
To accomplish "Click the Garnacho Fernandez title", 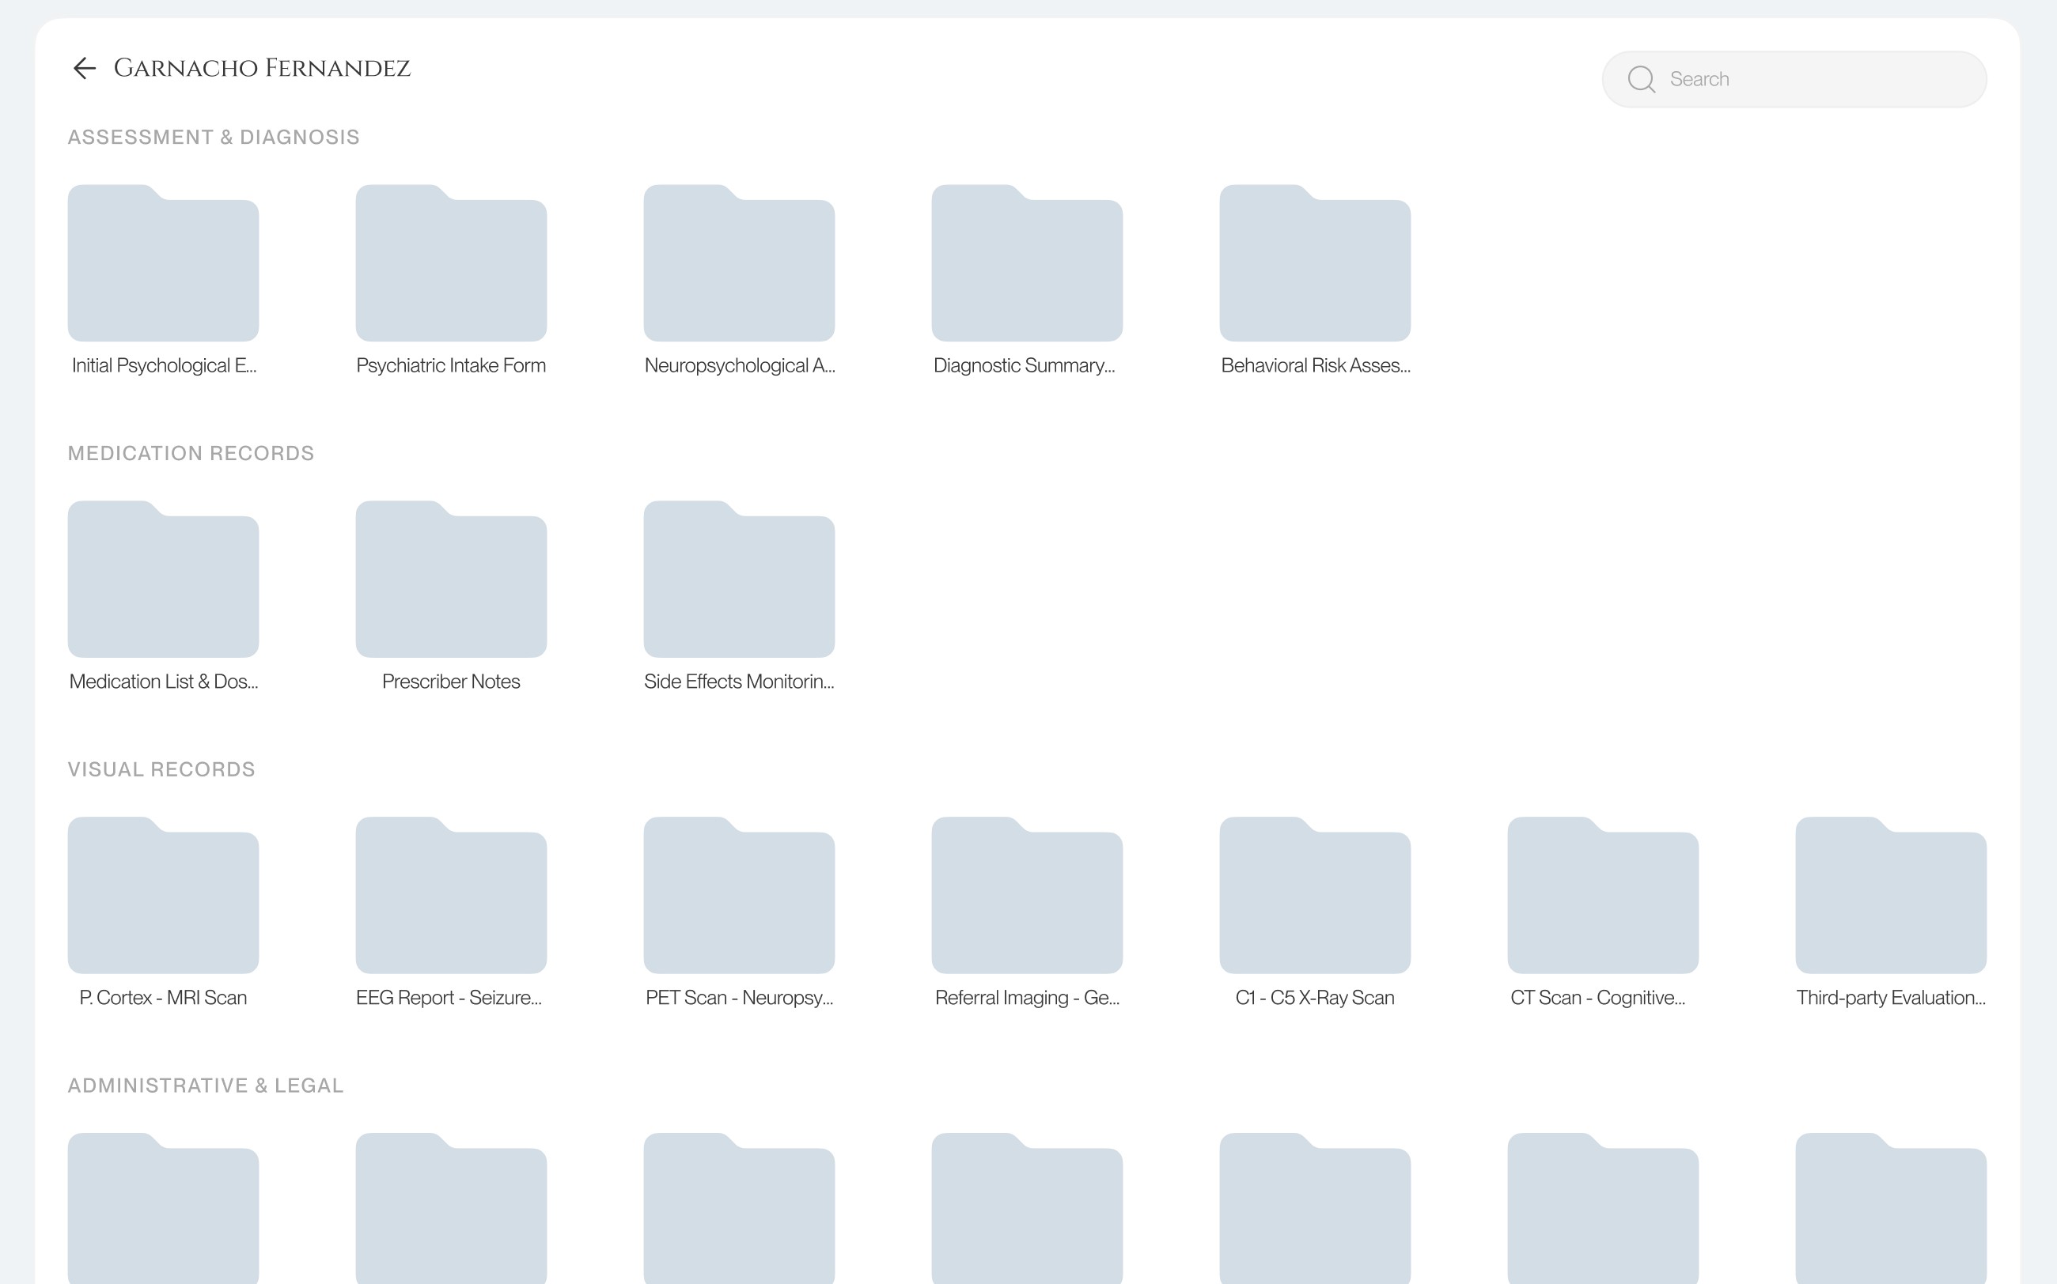I will tap(262, 68).
